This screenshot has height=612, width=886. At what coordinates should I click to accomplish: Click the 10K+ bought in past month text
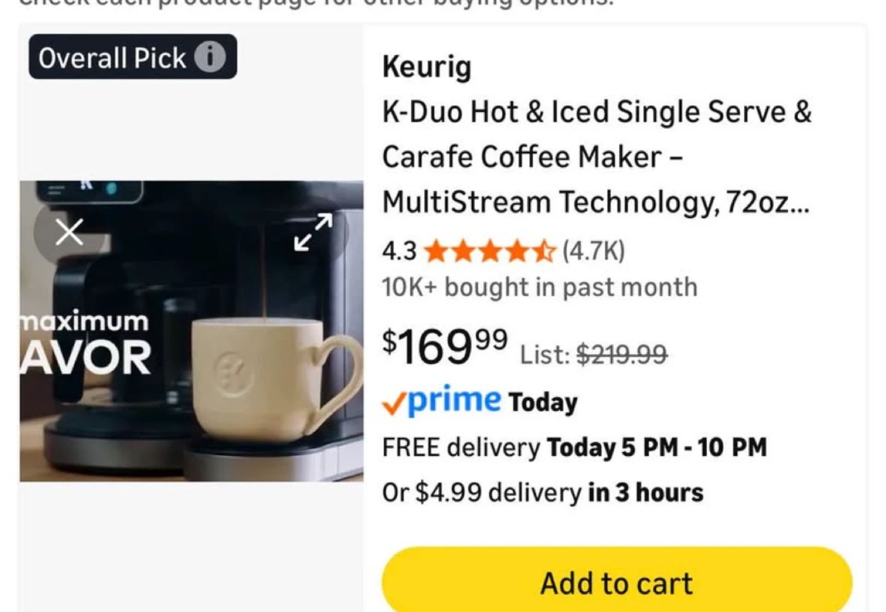(540, 288)
